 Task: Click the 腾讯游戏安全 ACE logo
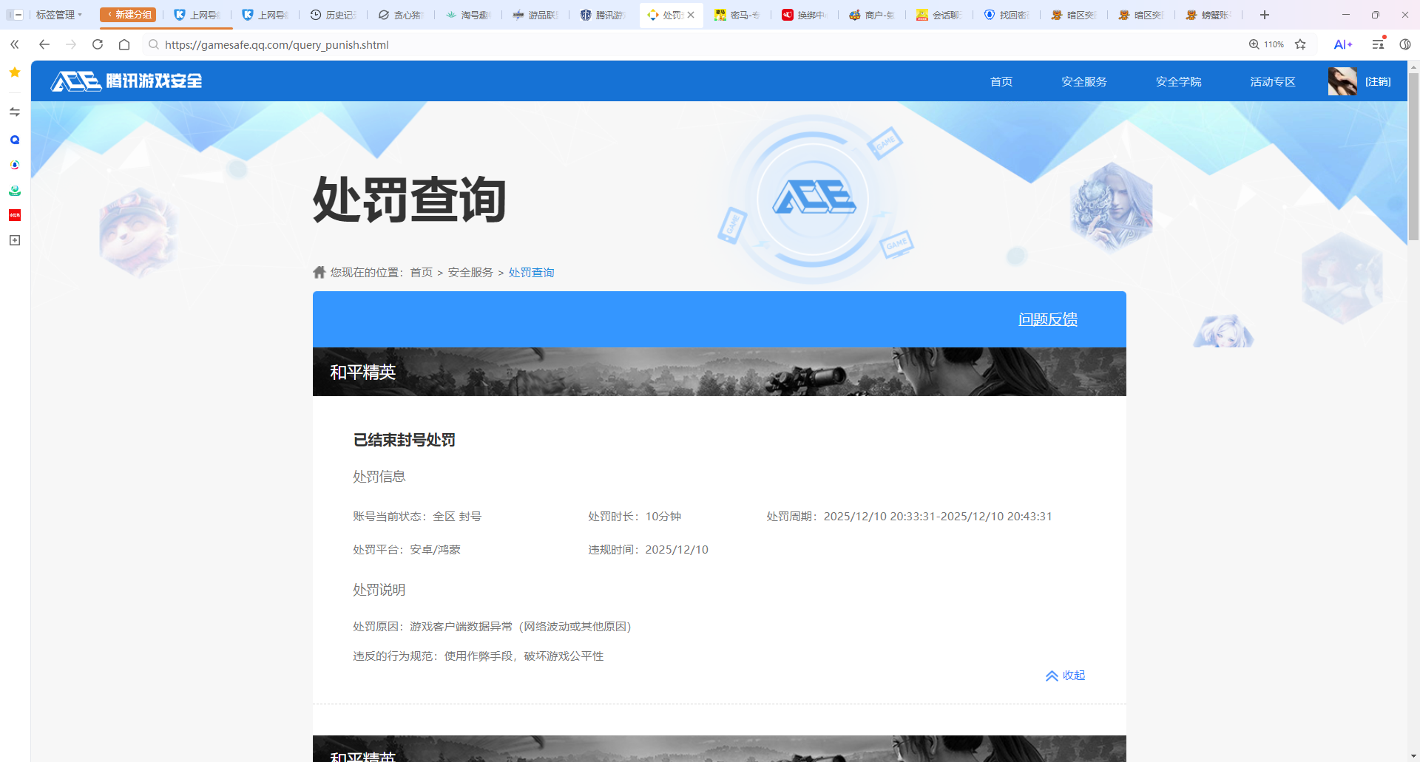click(126, 81)
